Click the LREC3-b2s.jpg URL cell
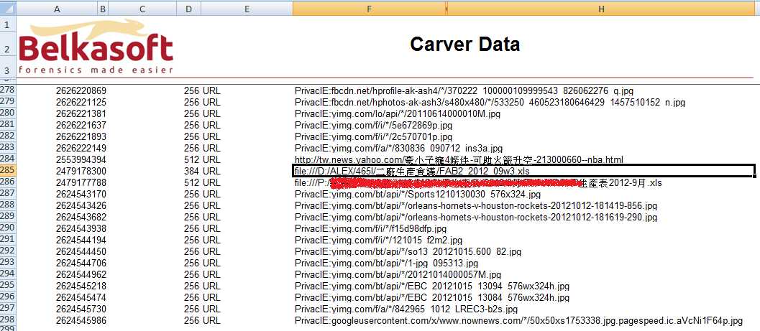The height and width of the screenshot is (331, 760). pos(406,309)
